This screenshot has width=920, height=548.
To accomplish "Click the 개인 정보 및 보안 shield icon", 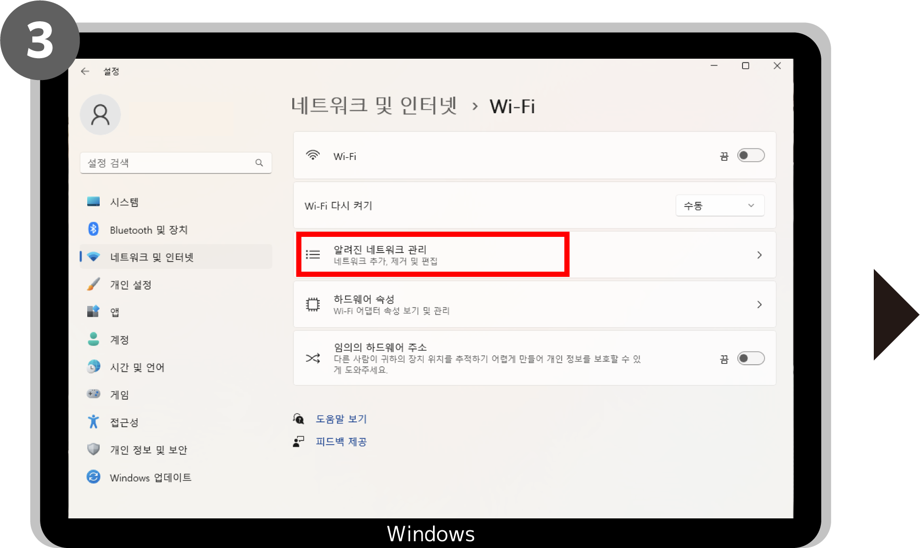I will click(93, 449).
